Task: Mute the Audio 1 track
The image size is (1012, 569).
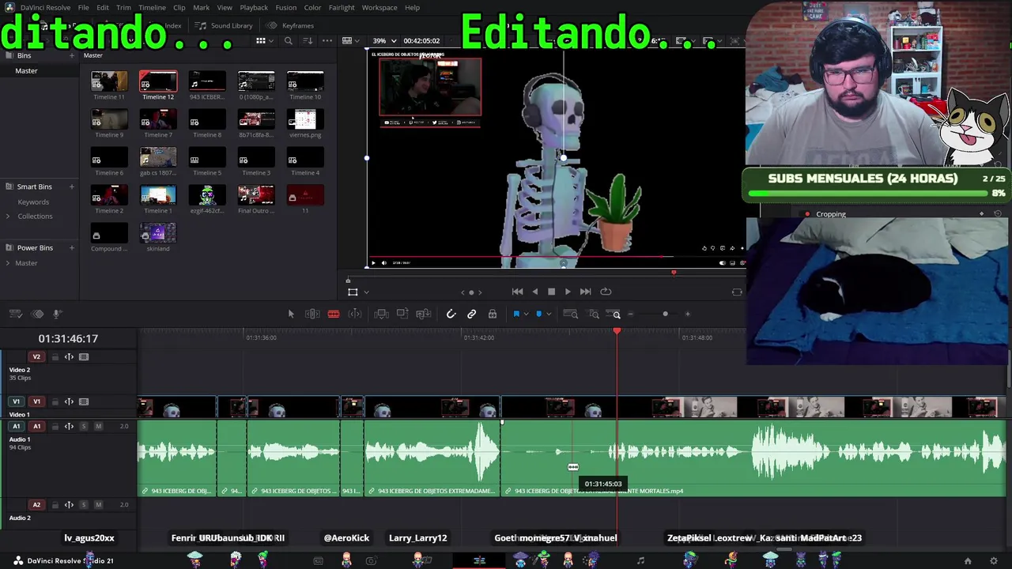Action: (98, 427)
